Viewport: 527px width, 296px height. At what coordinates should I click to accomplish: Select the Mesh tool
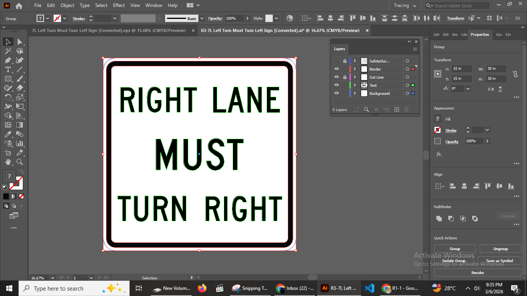click(8, 125)
